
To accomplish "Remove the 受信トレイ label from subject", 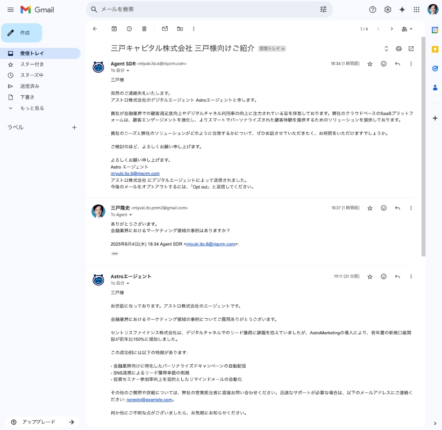I will tap(283, 49).
